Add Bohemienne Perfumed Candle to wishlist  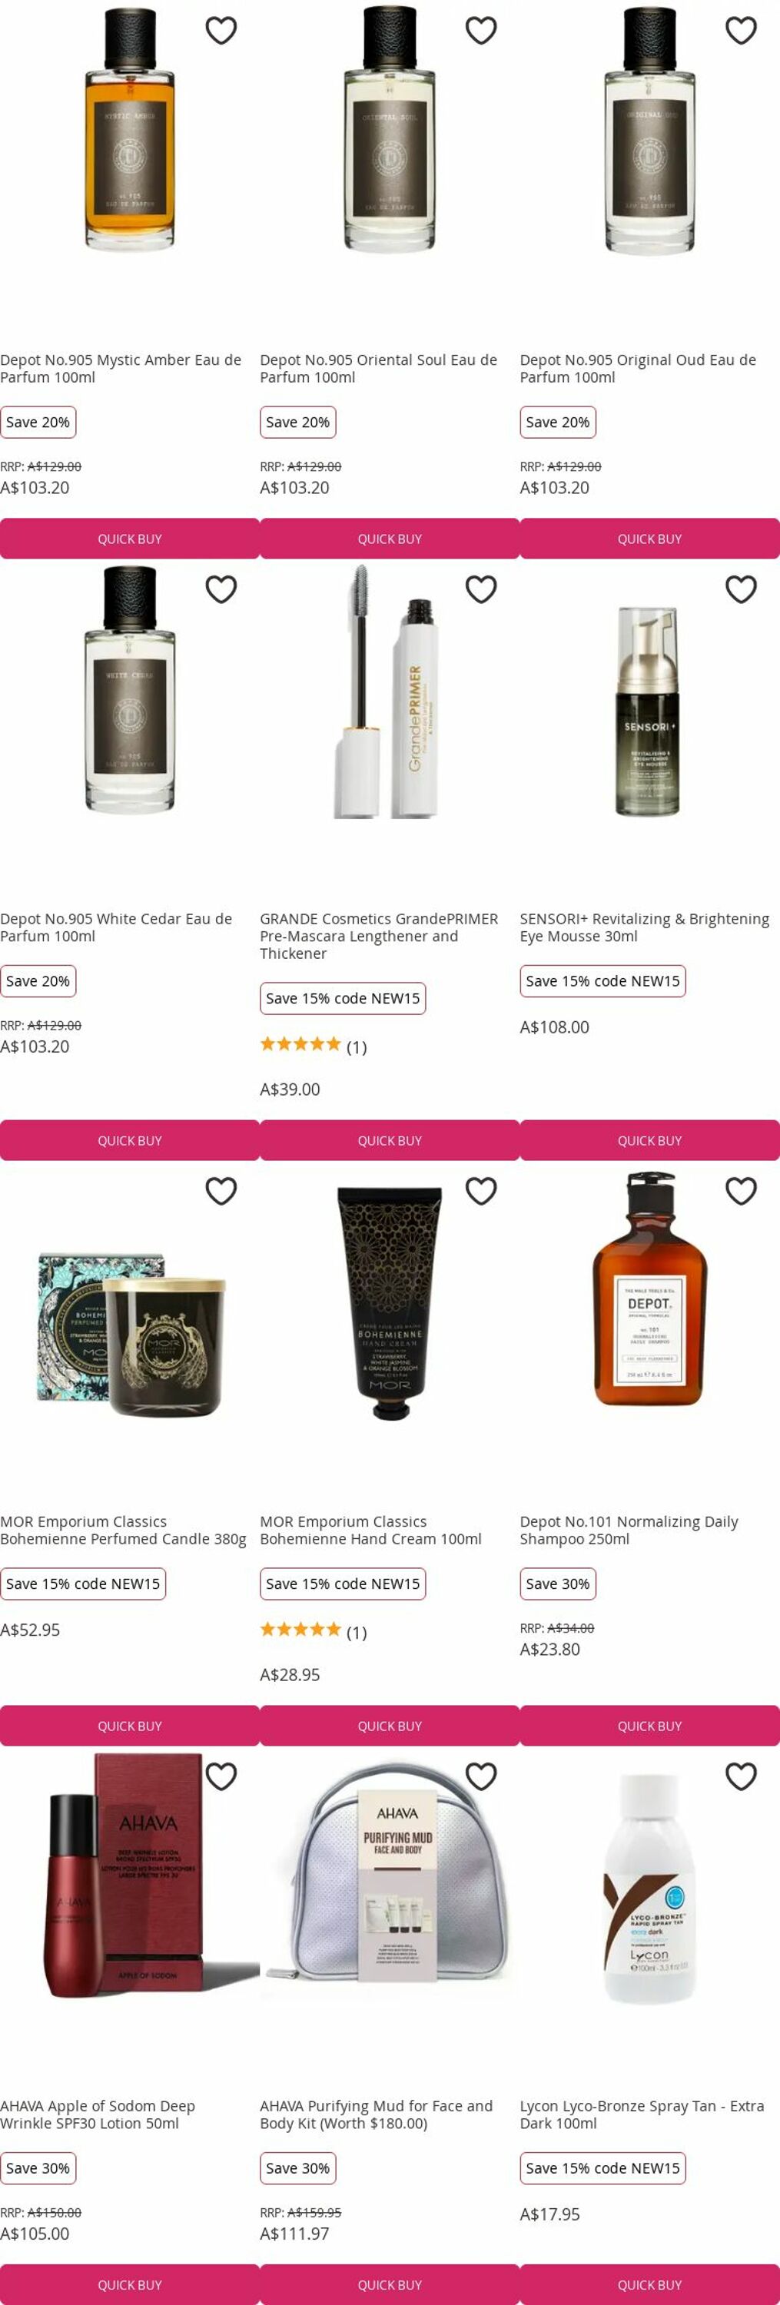[x=221, y=1191]
